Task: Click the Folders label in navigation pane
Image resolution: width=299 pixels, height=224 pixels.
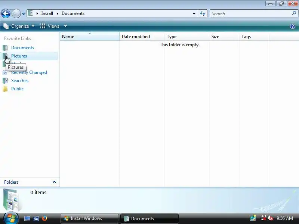Action: click(11, 182)
